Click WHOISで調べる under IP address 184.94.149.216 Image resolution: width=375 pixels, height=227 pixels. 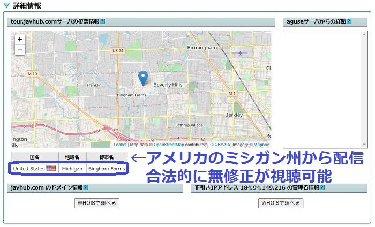pos(281,203)
